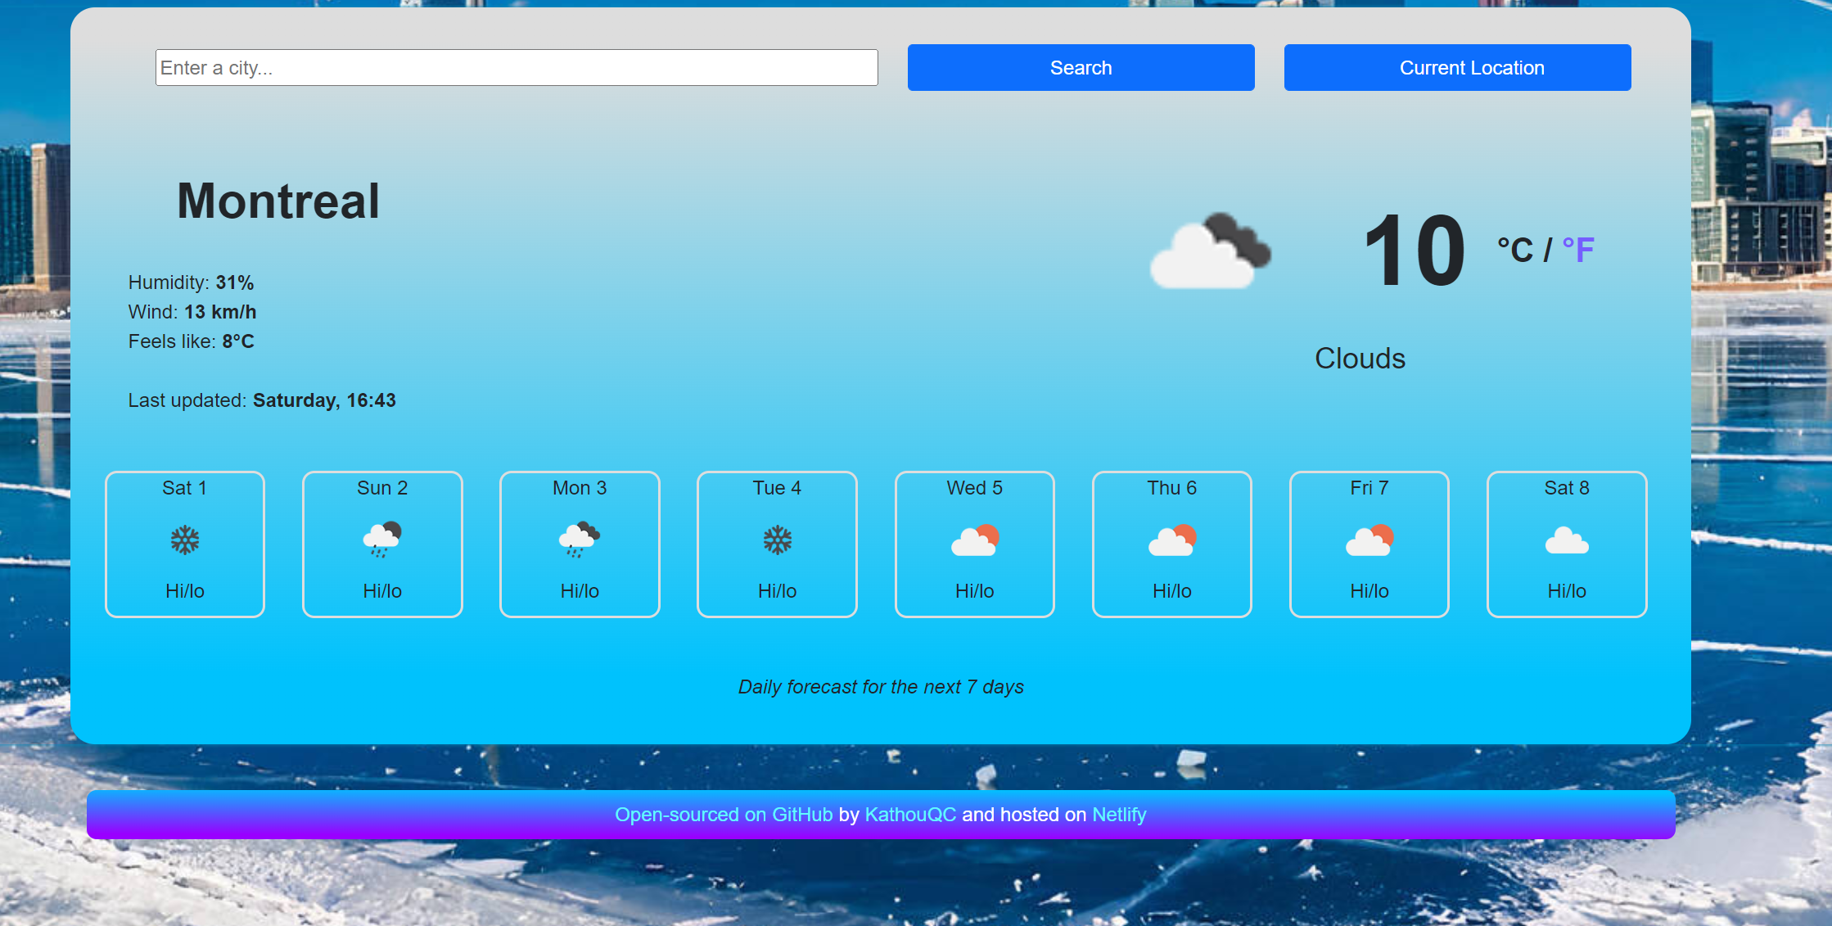1832x926 pixels.
Task: Click the large 10 degree temperature value
Action: 1414,251
